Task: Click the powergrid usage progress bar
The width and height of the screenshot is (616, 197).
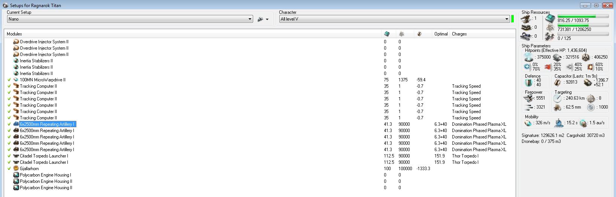Action: coord(582,25)
